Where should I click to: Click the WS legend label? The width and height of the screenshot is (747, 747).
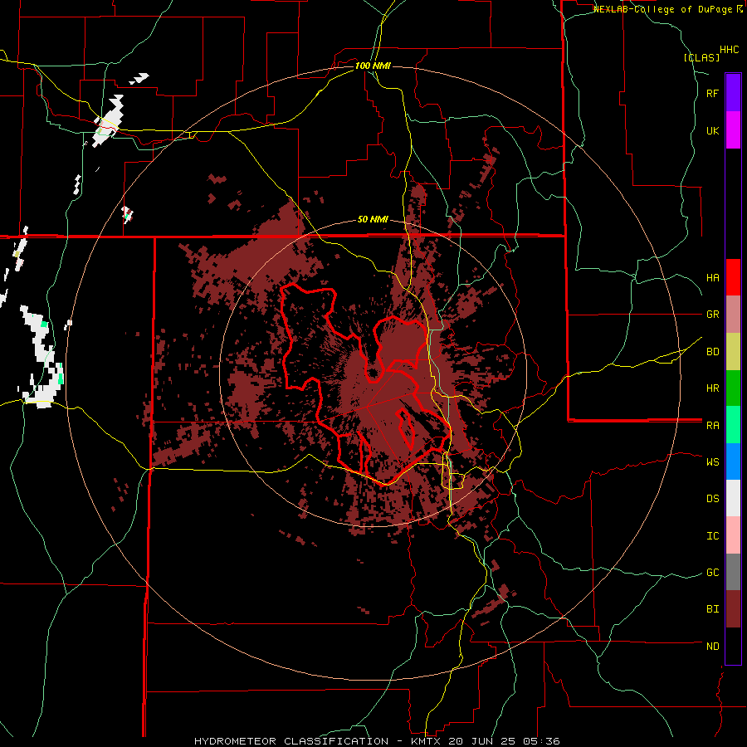coord(712,462)
